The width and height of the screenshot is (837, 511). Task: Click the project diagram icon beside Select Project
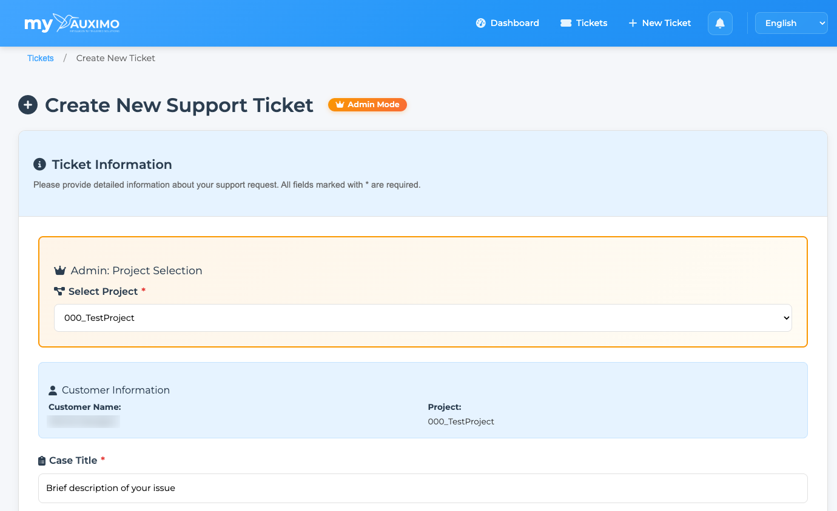pos(59,291)
